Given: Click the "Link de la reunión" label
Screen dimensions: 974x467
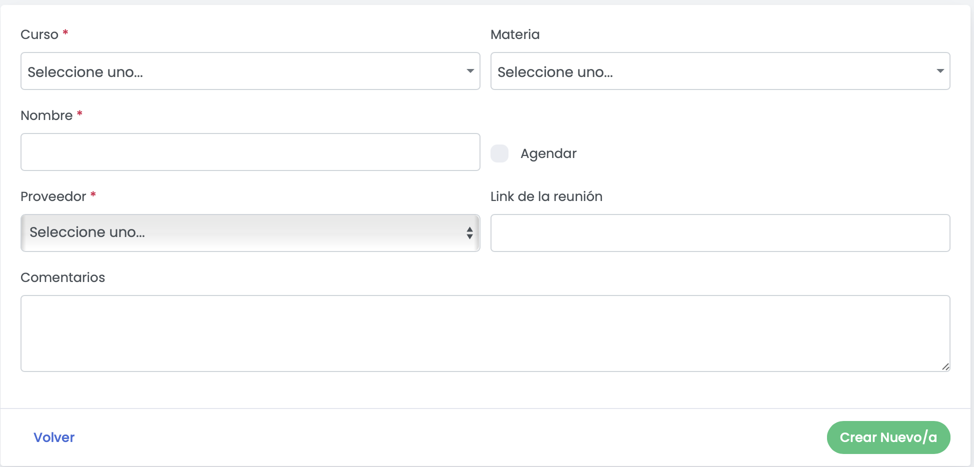Looking at the screenshot, I should click(x=546, y=196).
